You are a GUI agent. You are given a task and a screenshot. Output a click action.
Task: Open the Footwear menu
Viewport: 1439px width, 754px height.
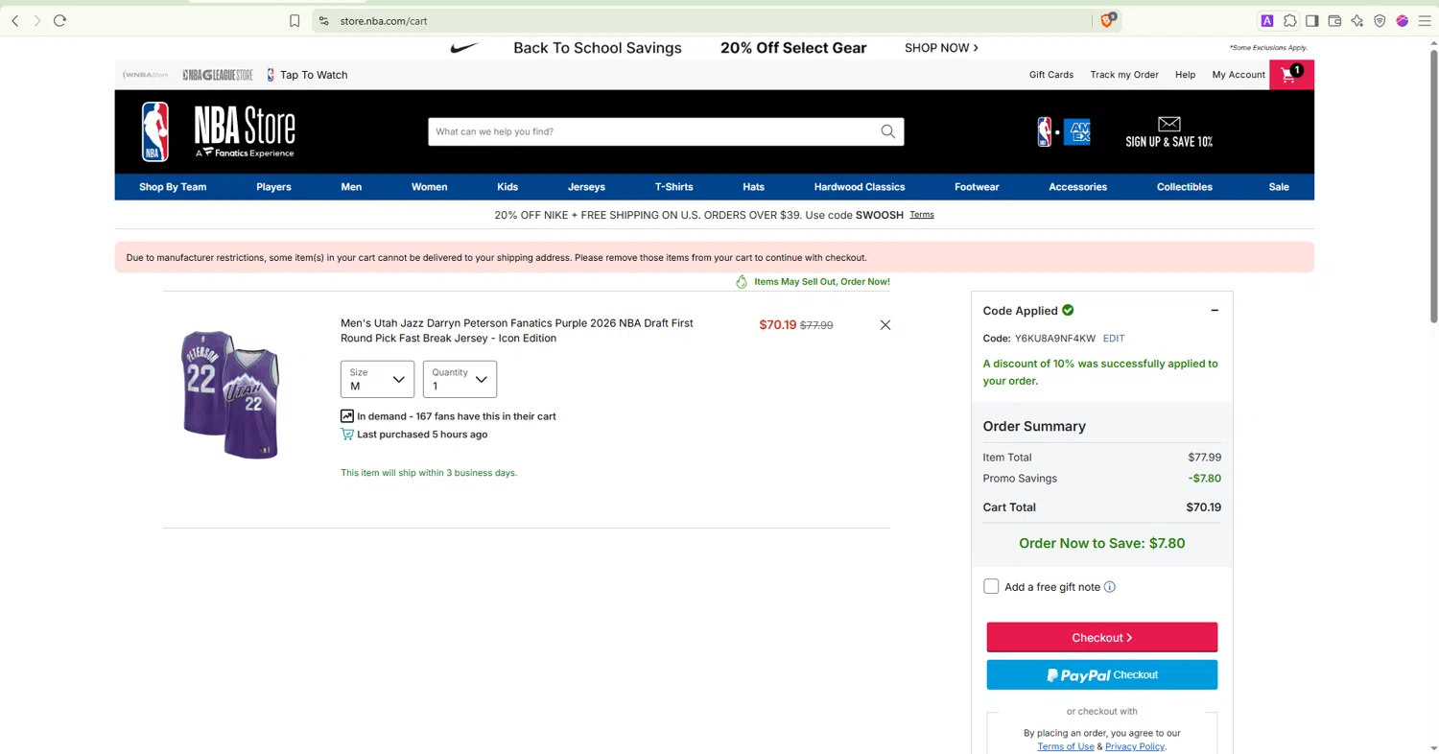pyautogui.click(x=977, y=187)
